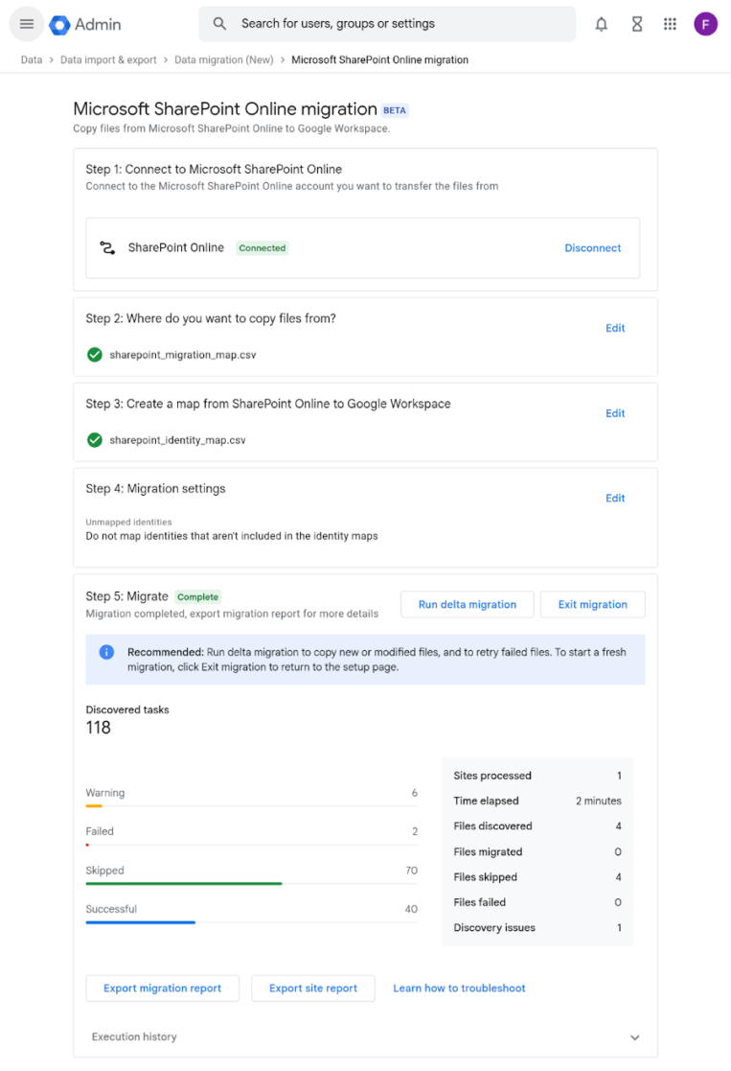Click the Successful progress bar

tap(251, 922)
